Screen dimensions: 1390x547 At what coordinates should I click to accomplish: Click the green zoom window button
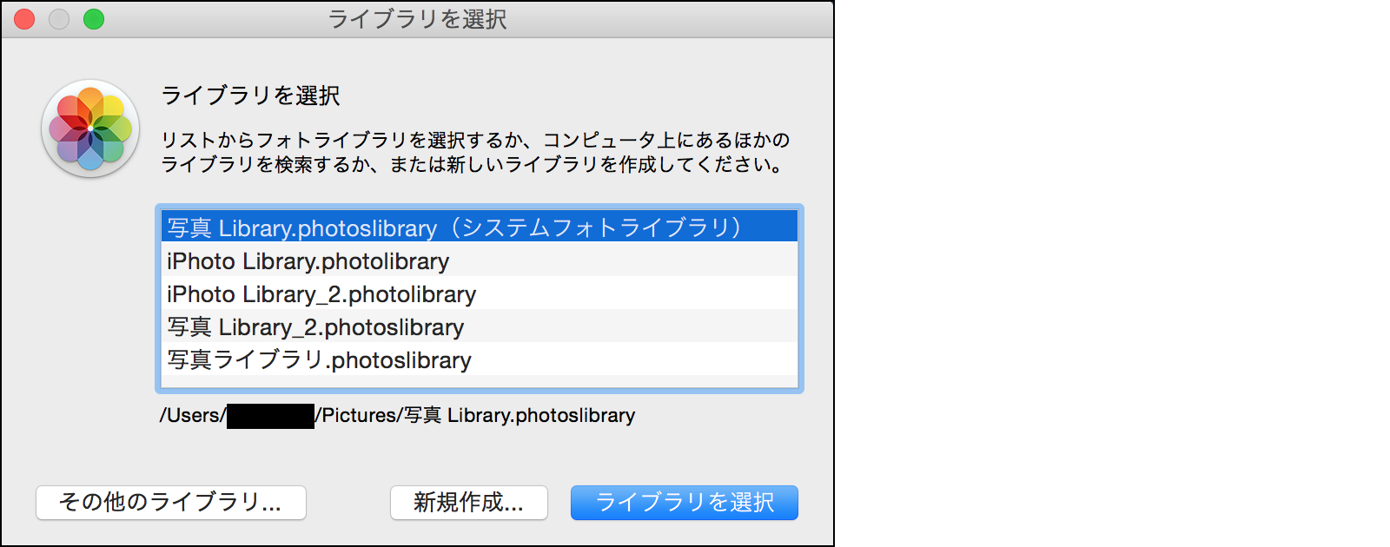point(94,19)
